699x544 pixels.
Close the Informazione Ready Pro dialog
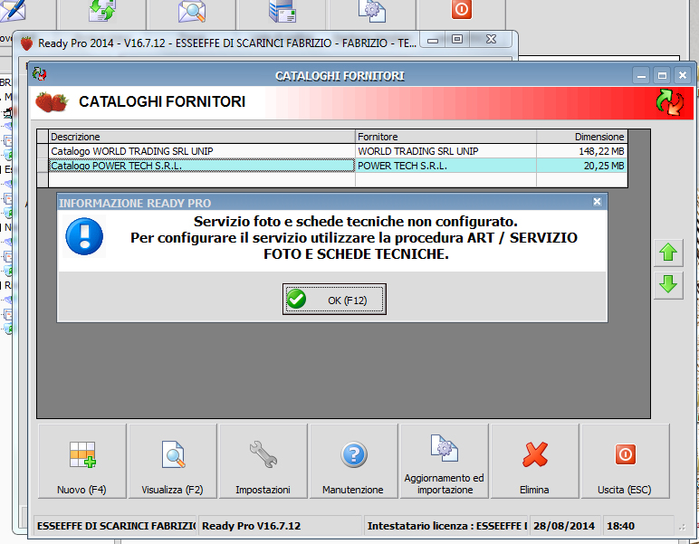(x=597, y=202)
